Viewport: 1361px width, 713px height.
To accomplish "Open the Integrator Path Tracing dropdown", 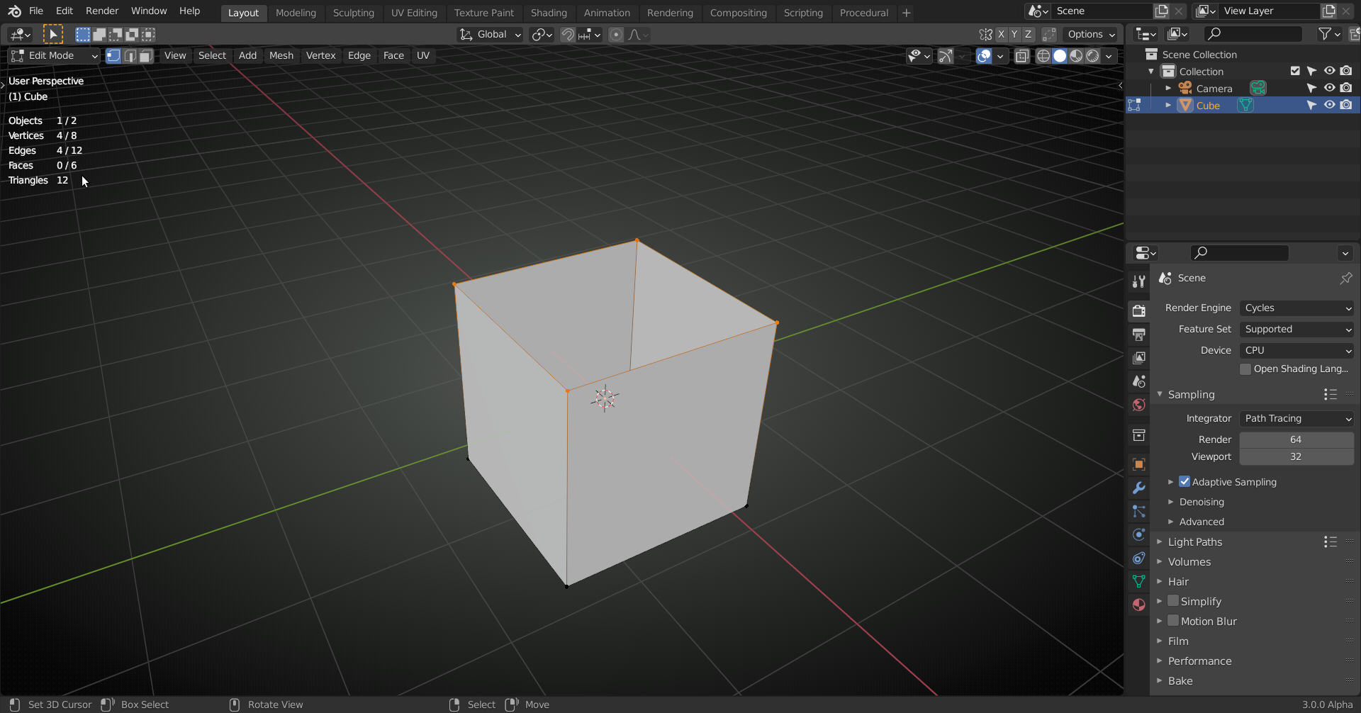I will click(1296, 418).
